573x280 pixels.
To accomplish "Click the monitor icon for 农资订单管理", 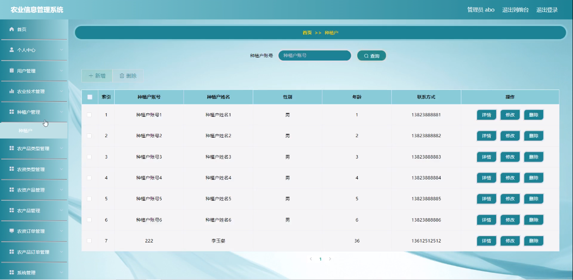I will pyautogui.click(x=12, y=231).
